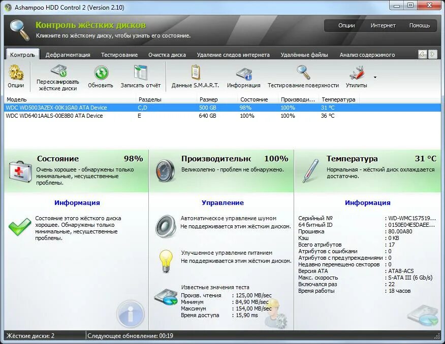445x344 pixels.
Task: Click the Интернет header button
Action: coord(383,25)
